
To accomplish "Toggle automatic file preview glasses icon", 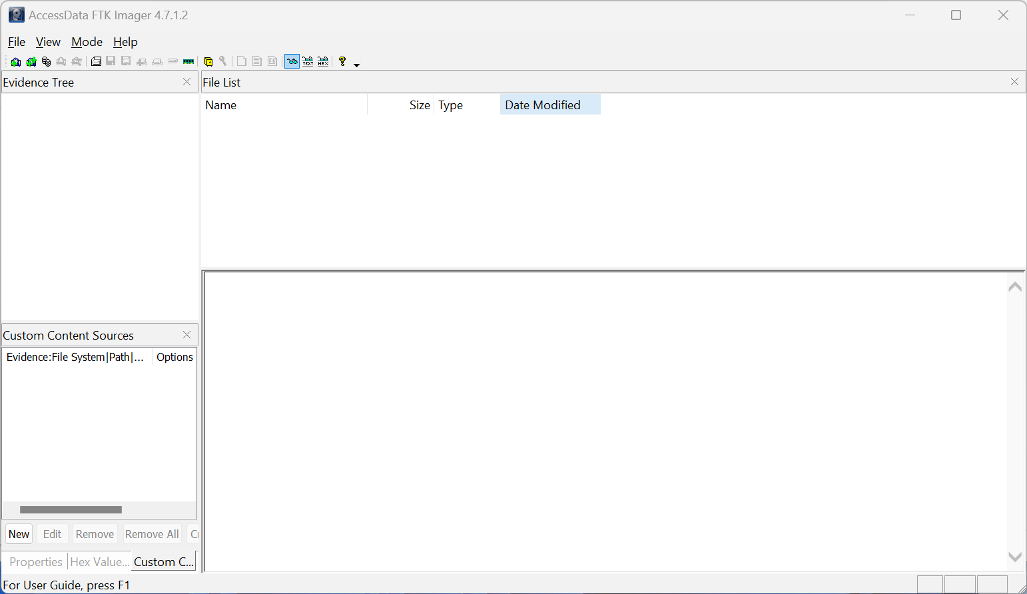I will point(292,62).
